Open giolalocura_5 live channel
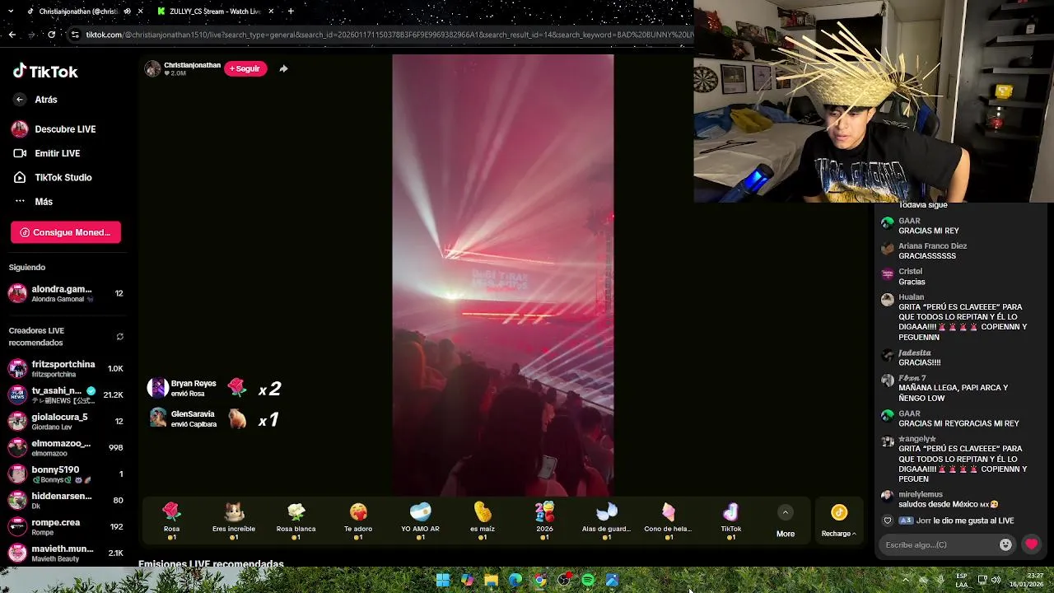1054x593 pixels. click(x=65, y=421)
